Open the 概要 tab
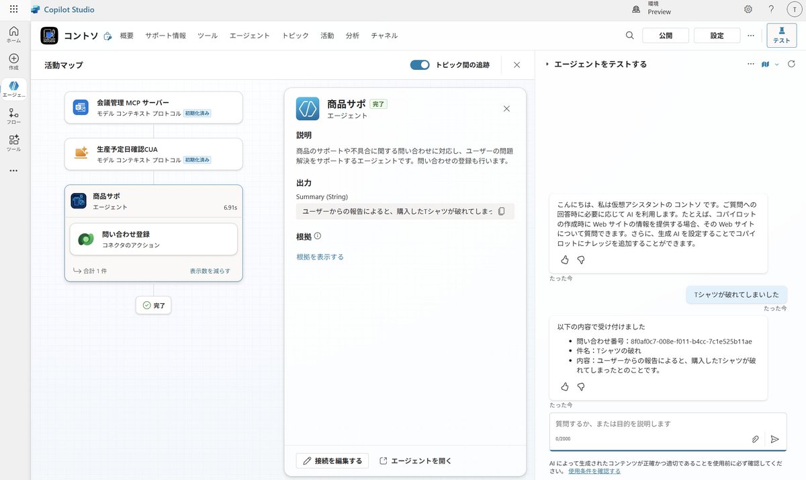 point(127,36)
